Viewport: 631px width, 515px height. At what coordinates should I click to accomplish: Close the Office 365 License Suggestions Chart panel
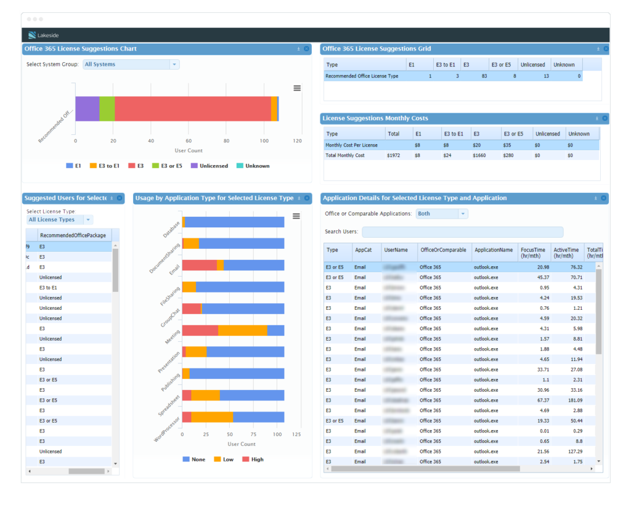pos(306,49)
